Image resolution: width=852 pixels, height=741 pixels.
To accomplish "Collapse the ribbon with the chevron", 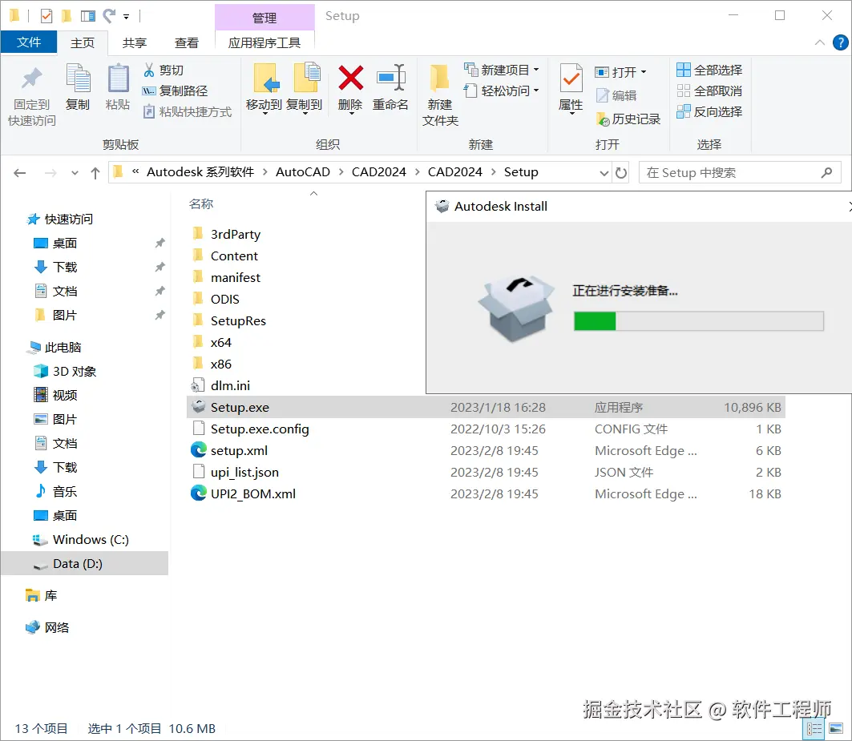I will click(x=819, y=42).
